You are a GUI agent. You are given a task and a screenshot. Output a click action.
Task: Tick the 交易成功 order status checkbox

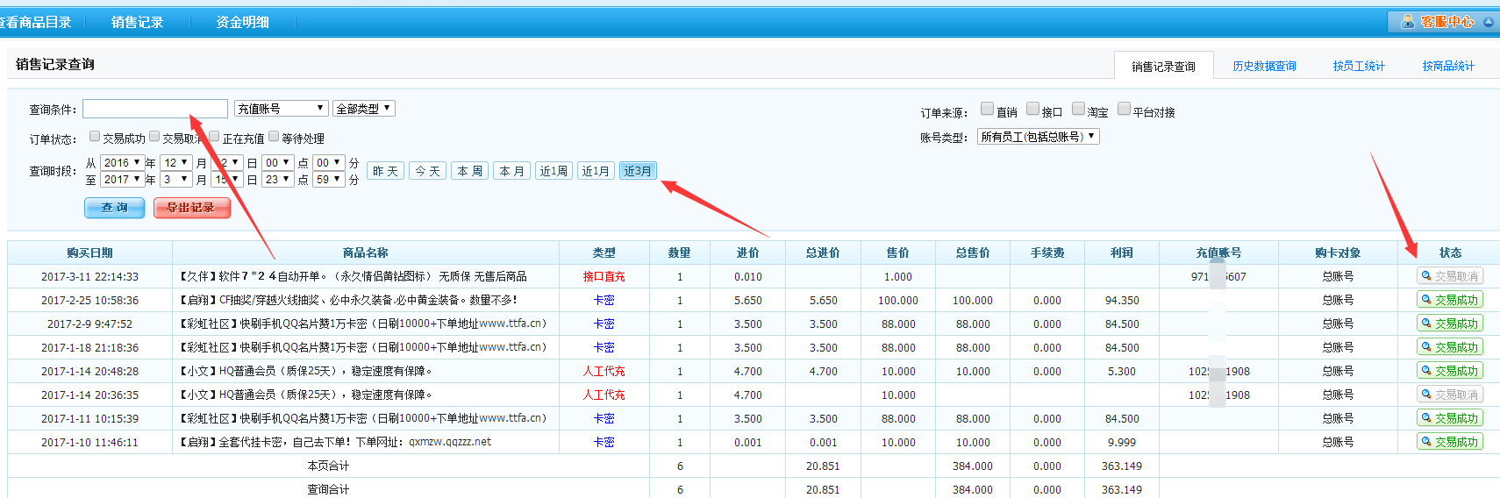coord(95,136)
